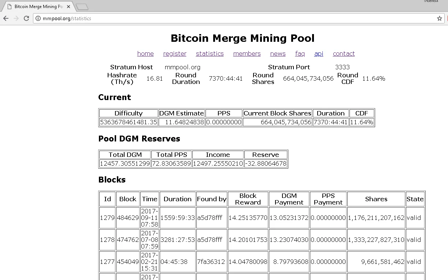Open the contact link

[344, 54]
